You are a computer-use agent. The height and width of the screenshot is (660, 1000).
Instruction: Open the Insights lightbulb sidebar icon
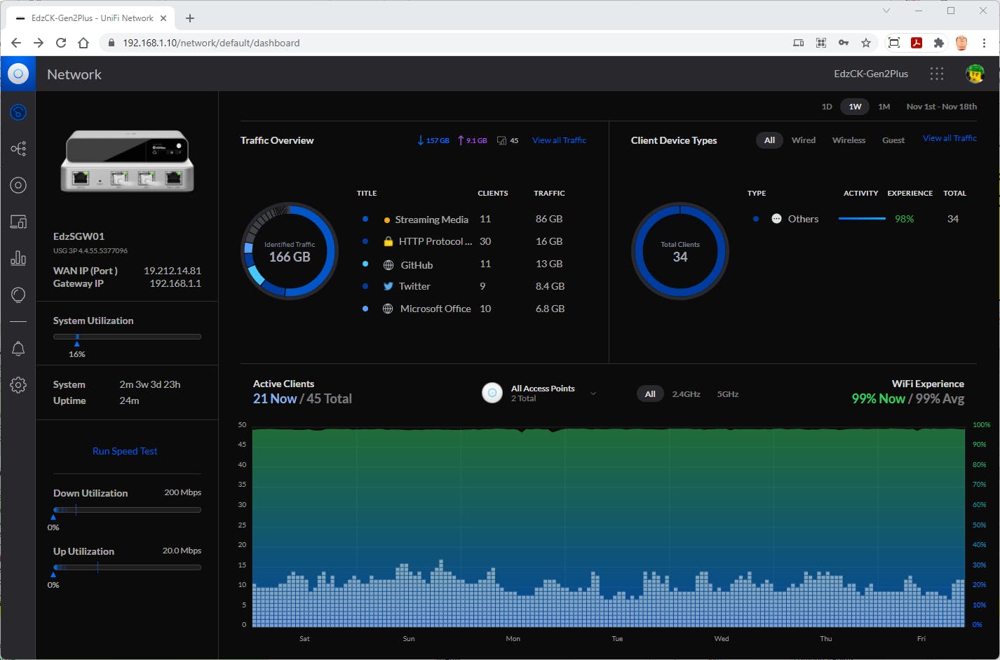click(18, 295)
